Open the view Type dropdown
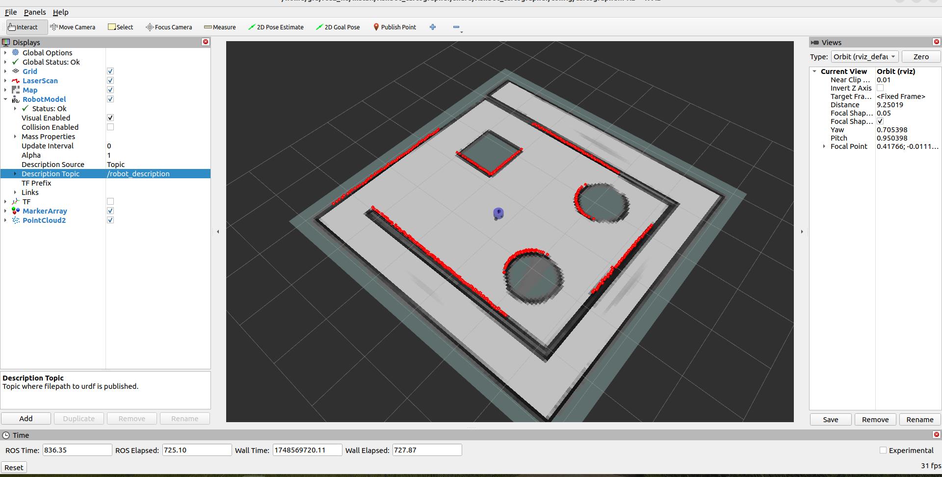Image resolution: width=942 pixels, height=477 pixels. pyautogui.click(x=864, y=56)
